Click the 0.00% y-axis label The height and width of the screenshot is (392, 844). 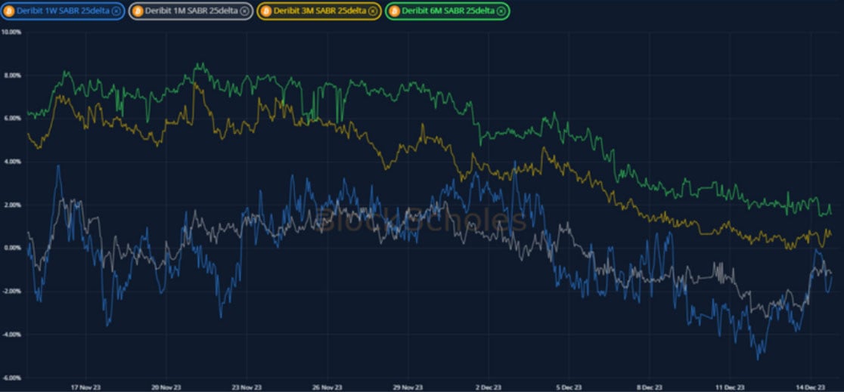pos(11,248)
